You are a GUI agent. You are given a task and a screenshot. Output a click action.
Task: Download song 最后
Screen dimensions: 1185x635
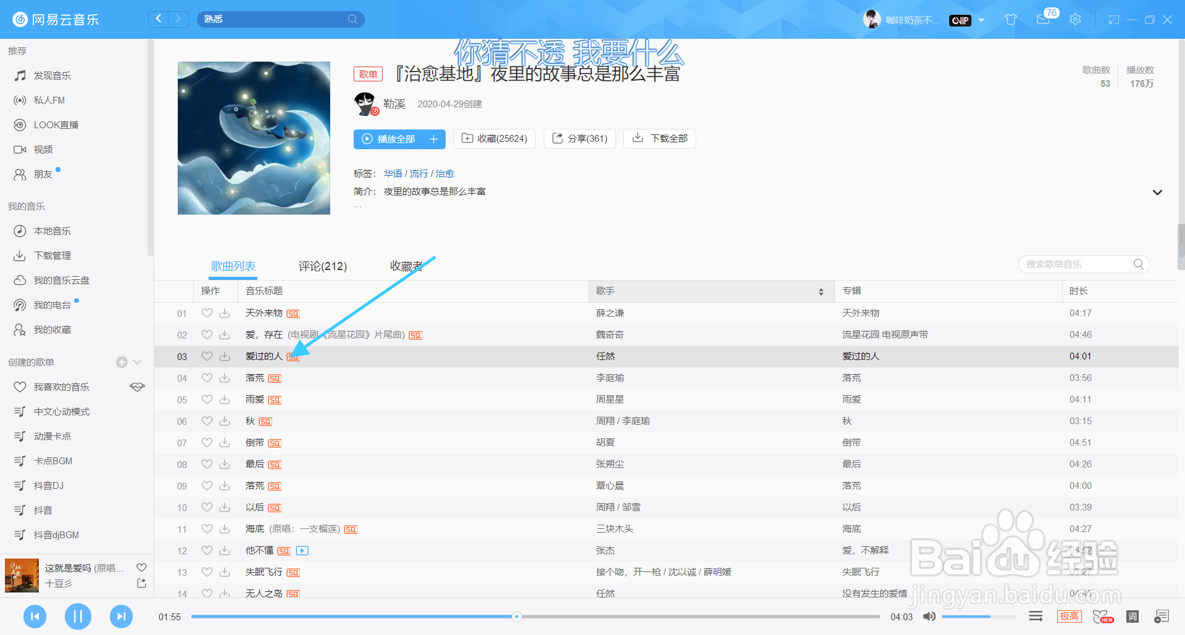[x=225, y=464]
